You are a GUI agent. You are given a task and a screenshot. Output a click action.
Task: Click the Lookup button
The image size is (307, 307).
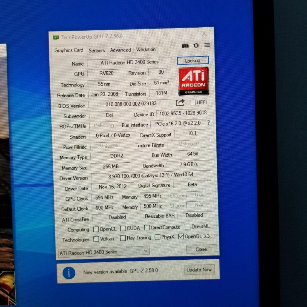coord(193,61)
